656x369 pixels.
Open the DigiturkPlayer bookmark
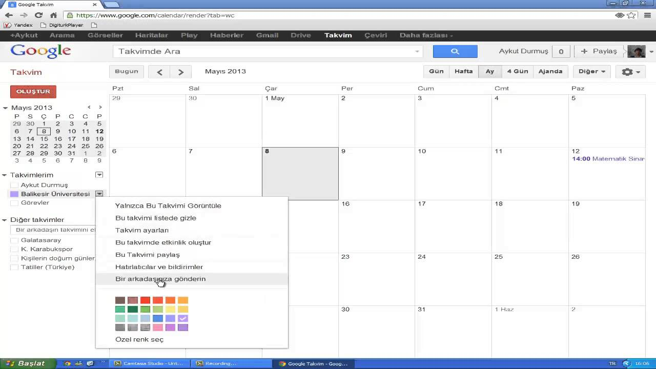61,25
